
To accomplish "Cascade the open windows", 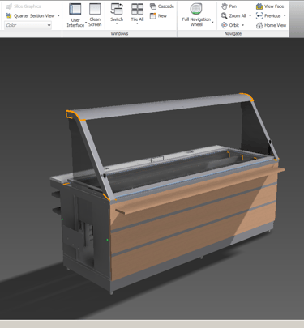I will pyautogui.click(x=162, y=6).
